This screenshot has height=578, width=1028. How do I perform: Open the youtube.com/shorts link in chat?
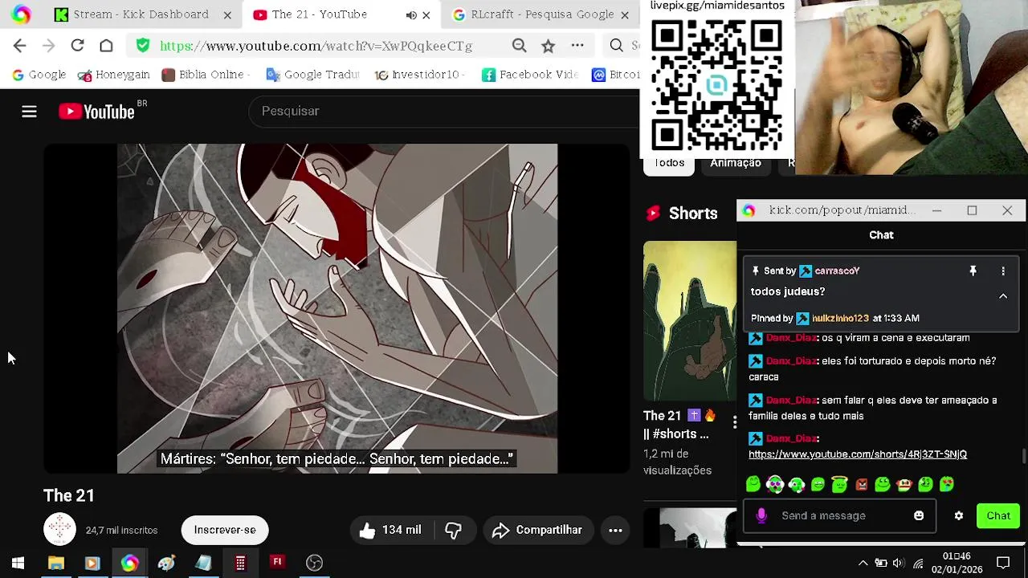[858, 454]
